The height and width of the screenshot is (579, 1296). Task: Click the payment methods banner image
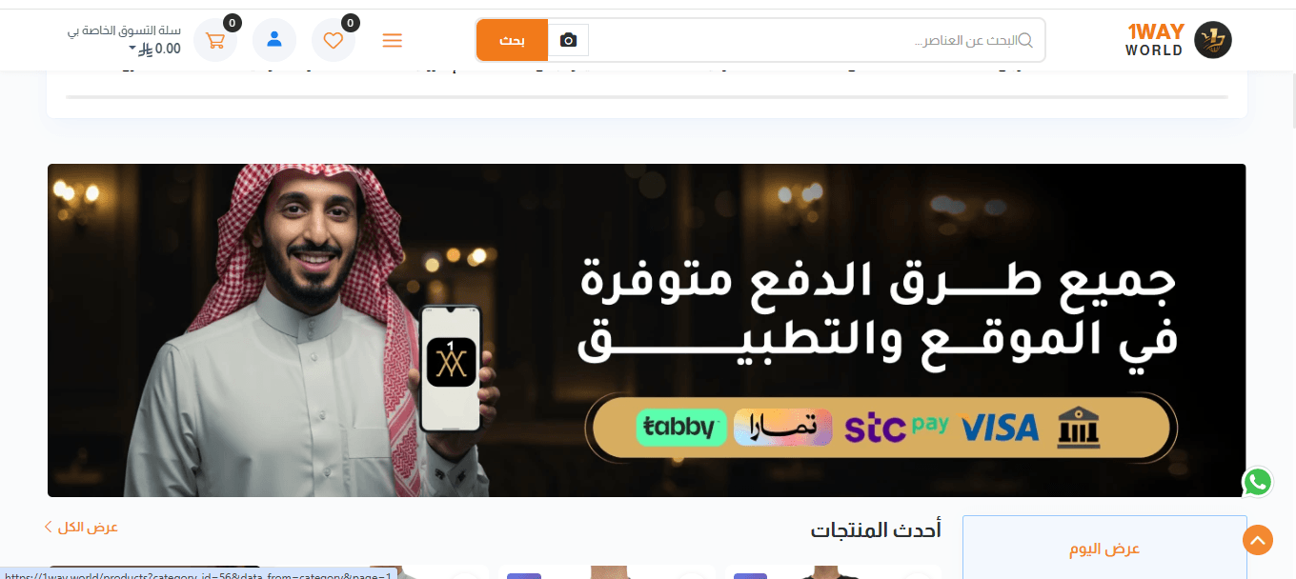(647, 330)
